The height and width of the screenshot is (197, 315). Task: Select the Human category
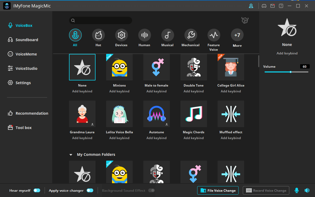pyautogui.click(x=144, y=38)
